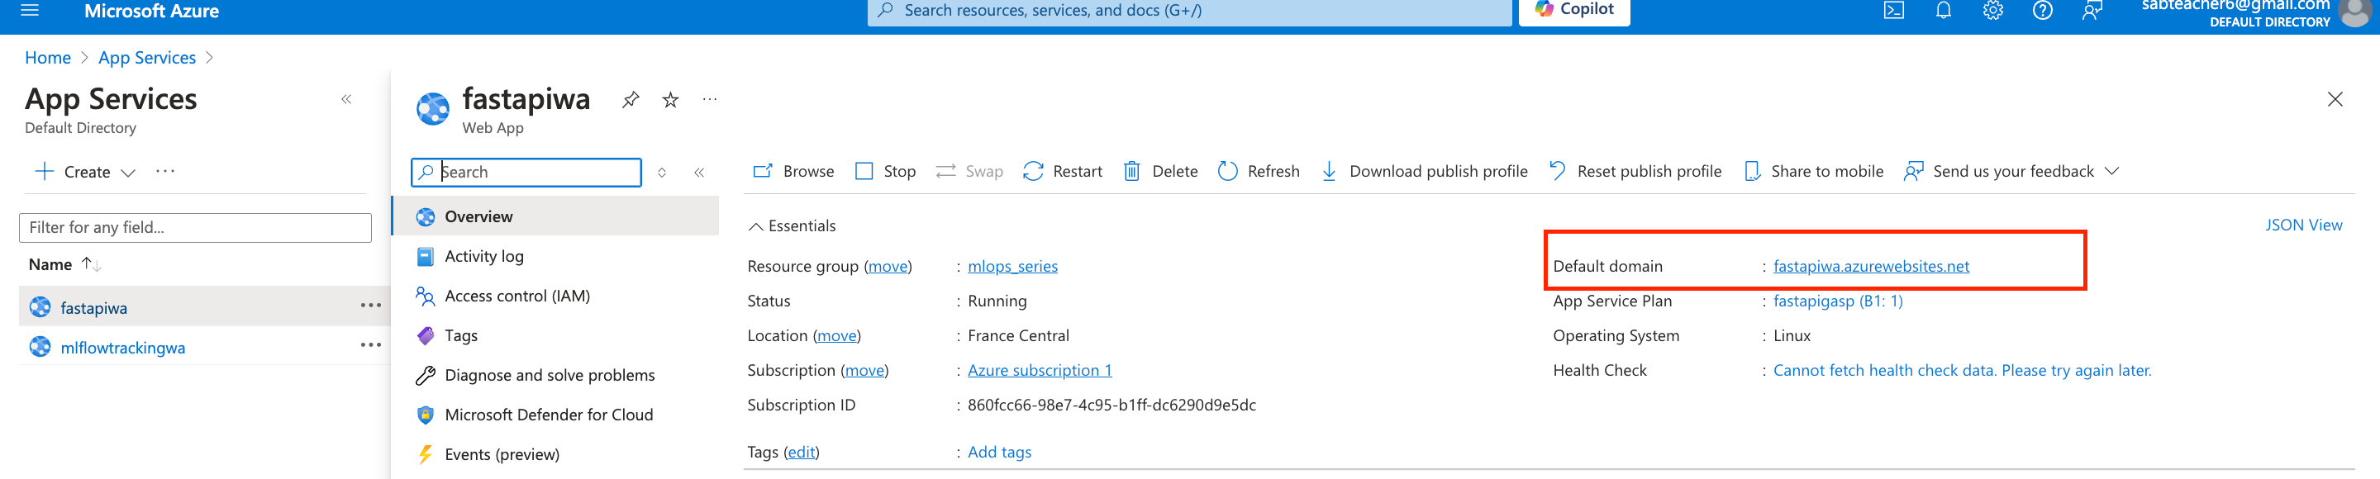Restart the web app
The height and width of the screenshot is (479, 2380).
pyautogui.click(x=1063, y=172)
